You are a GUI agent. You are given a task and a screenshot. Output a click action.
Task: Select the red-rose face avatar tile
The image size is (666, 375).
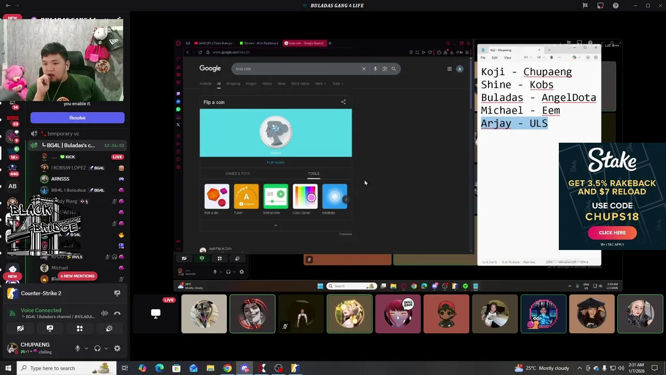(252, 314)
